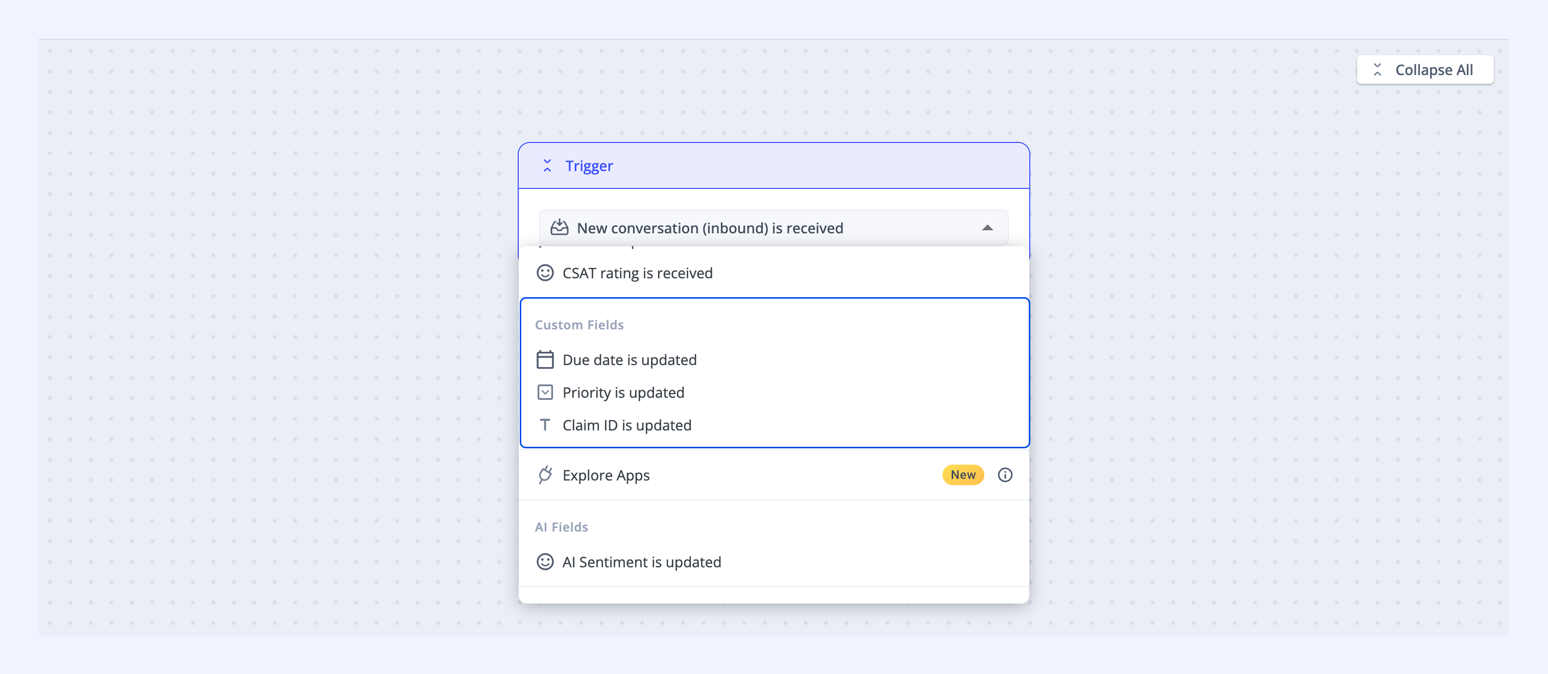
Task: Click the calendar icon for Due date
Action: click(x=545, y=359)
